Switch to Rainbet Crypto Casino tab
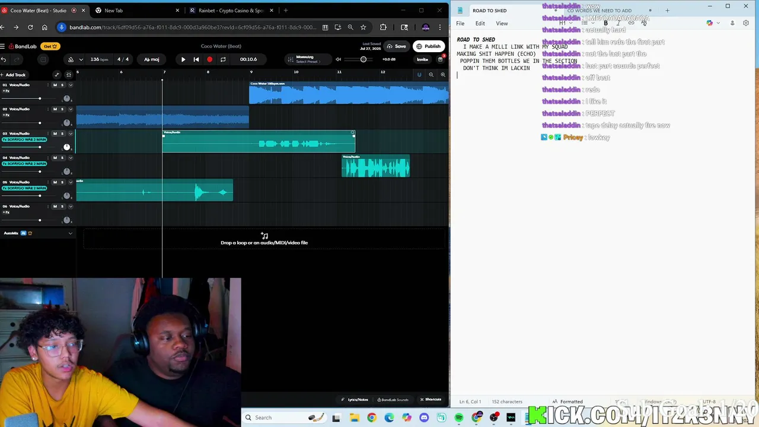The width and height of the screenshot is (759, 427). coord(231,10)
